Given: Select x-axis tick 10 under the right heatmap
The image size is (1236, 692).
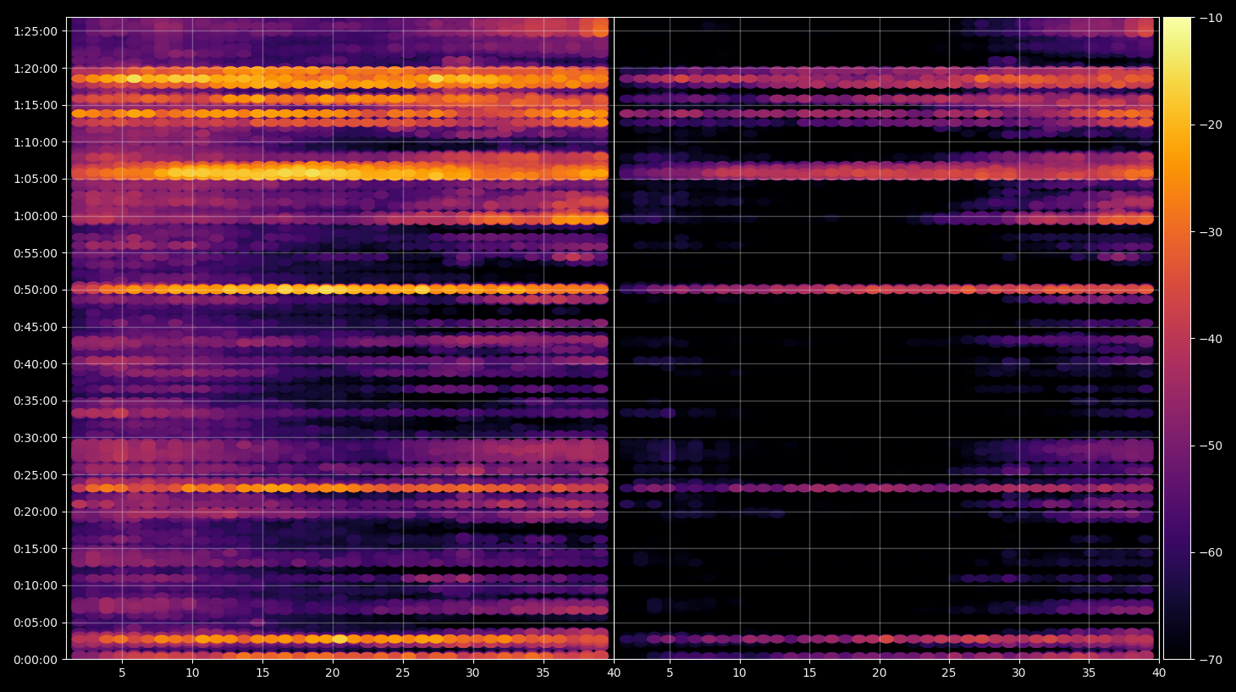Looking at the screenshot, I should 739,673.
